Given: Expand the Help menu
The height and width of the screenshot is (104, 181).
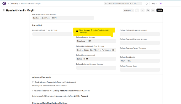Looking at the screenshot, I should [154, 4].
